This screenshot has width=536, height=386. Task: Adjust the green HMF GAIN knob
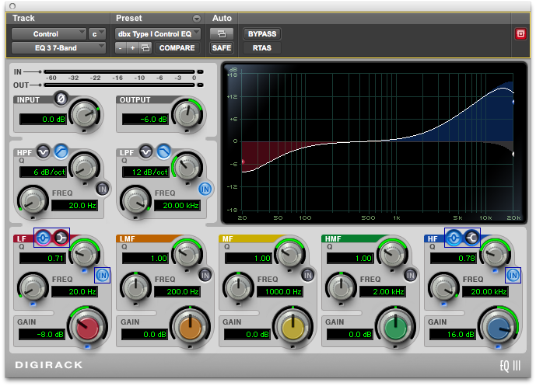[x=395, y=327]
